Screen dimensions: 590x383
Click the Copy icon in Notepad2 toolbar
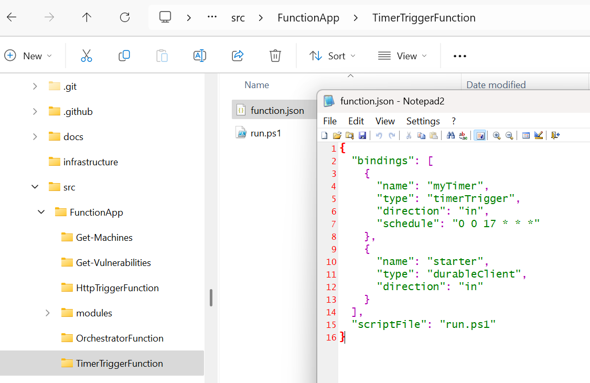point(421,135)
